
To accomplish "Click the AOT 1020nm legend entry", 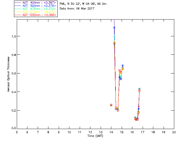I will pos(35,15).
